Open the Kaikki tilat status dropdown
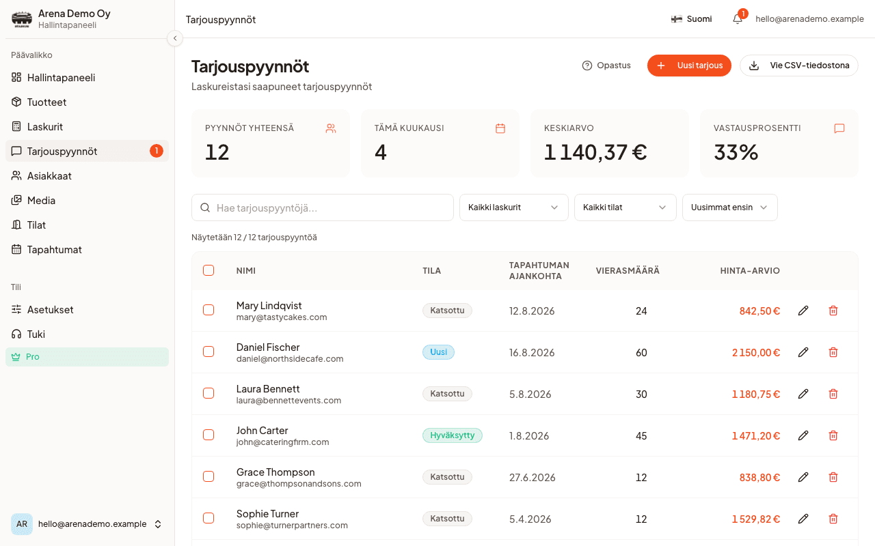This screenshot has height=546, width=875. [625, 207]
